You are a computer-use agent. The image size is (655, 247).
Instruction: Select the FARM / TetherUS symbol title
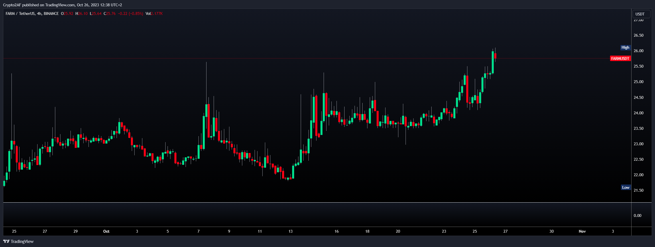[x=20, y=13]
